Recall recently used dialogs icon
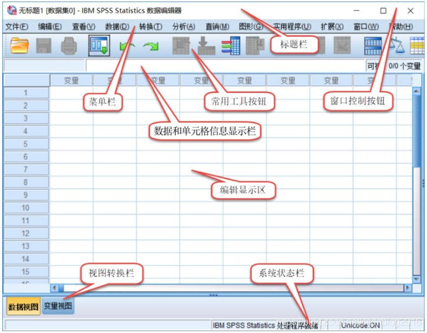The width and height of the screenshot is (427, 333). pos(100,45)
